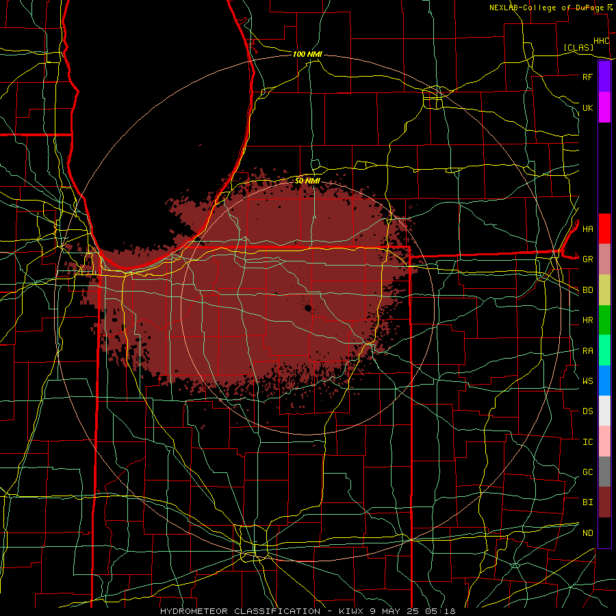
Task: Click the GR legend label
Action: [x=587, y=259]
